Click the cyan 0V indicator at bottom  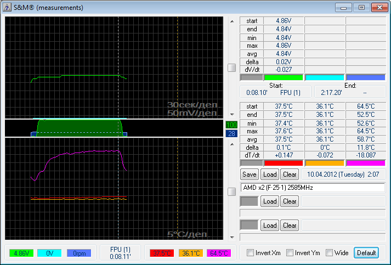(49, 253)
